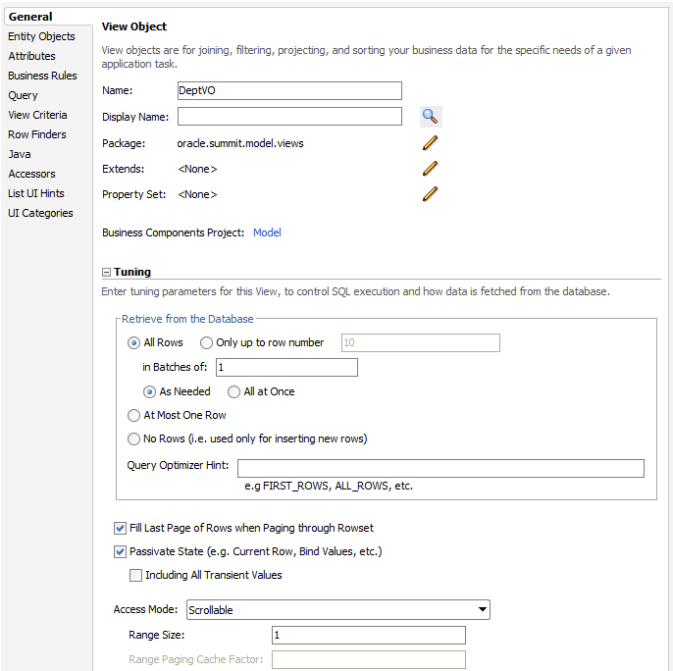Toggle Fill Last Page of Rows checkbox

(x=120, y=528)
